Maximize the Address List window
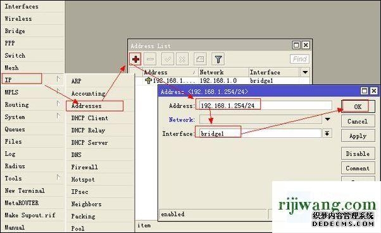The width and height of the screenshot is (381, 233). pos(296,45)
